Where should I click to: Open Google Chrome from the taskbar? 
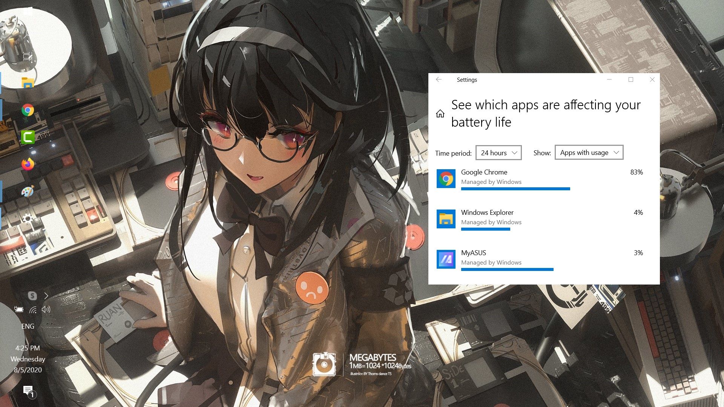pos(28,110)
